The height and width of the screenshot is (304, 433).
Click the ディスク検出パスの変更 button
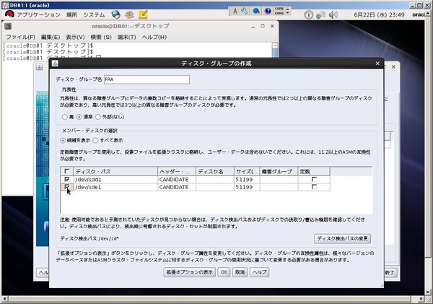click(342, 239)
